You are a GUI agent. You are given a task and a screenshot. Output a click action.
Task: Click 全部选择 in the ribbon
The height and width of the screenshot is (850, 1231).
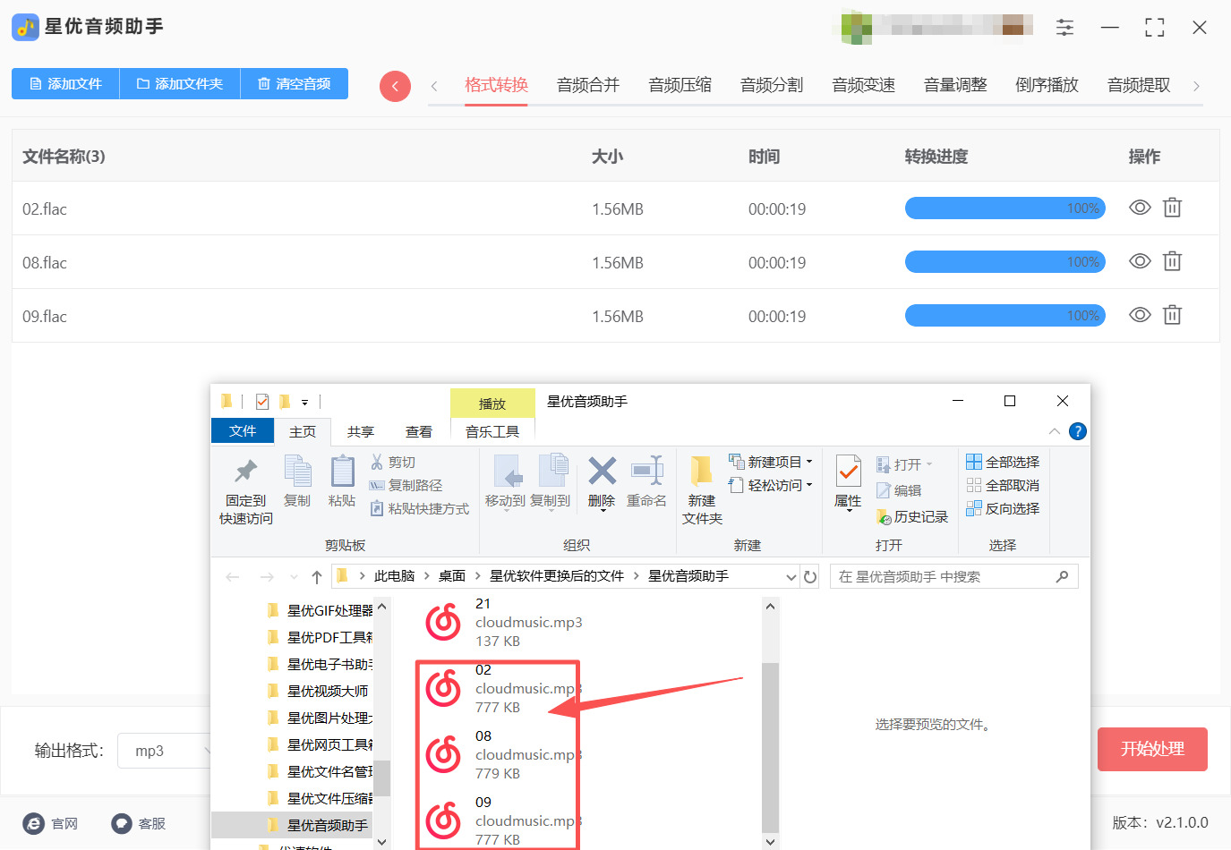point(1003,462)
